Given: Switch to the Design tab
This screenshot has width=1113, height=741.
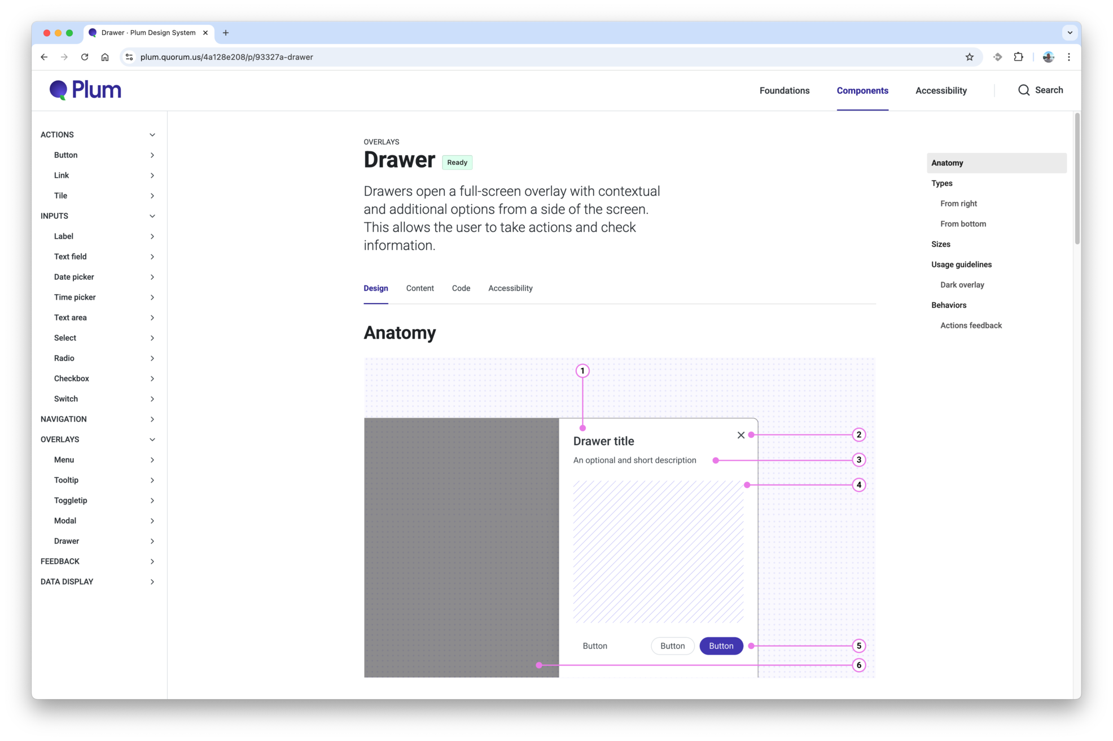Looking at the screenshot, I should tap(376, 288).
